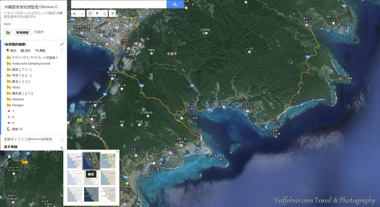Click the 新增圖層 add layer button

pyautogui.click(x=23, y=33)
